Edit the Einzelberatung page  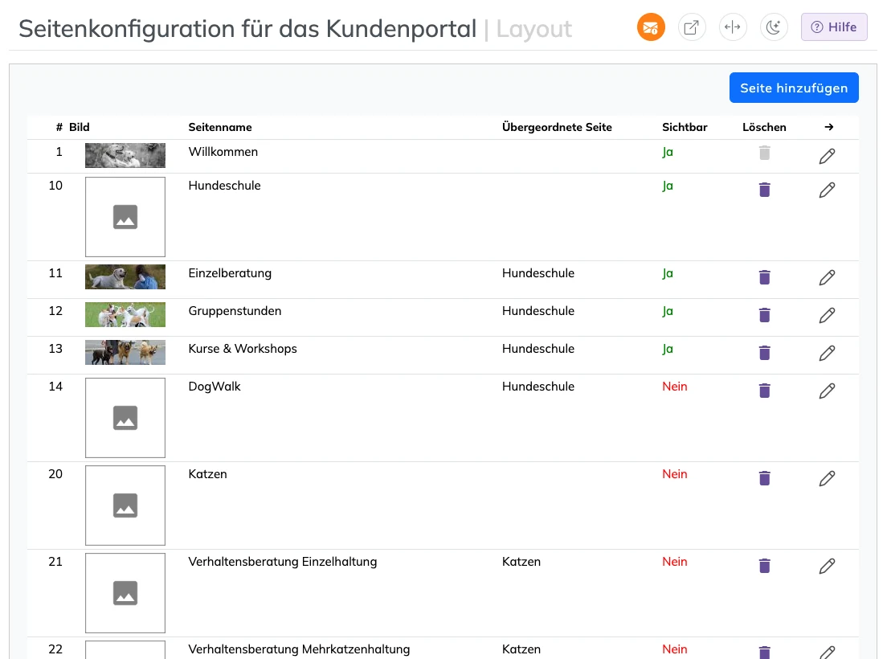pos(827,278)
